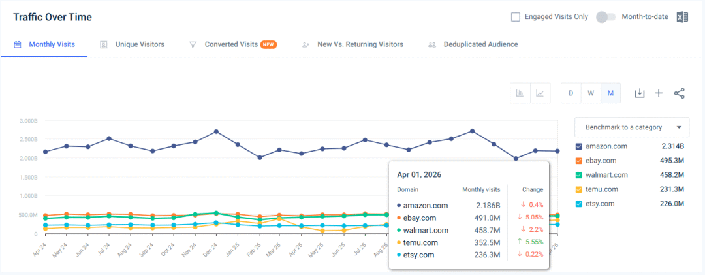Switch chart to line graph view
The image size is (705, 275).
[x=540, y=93]
